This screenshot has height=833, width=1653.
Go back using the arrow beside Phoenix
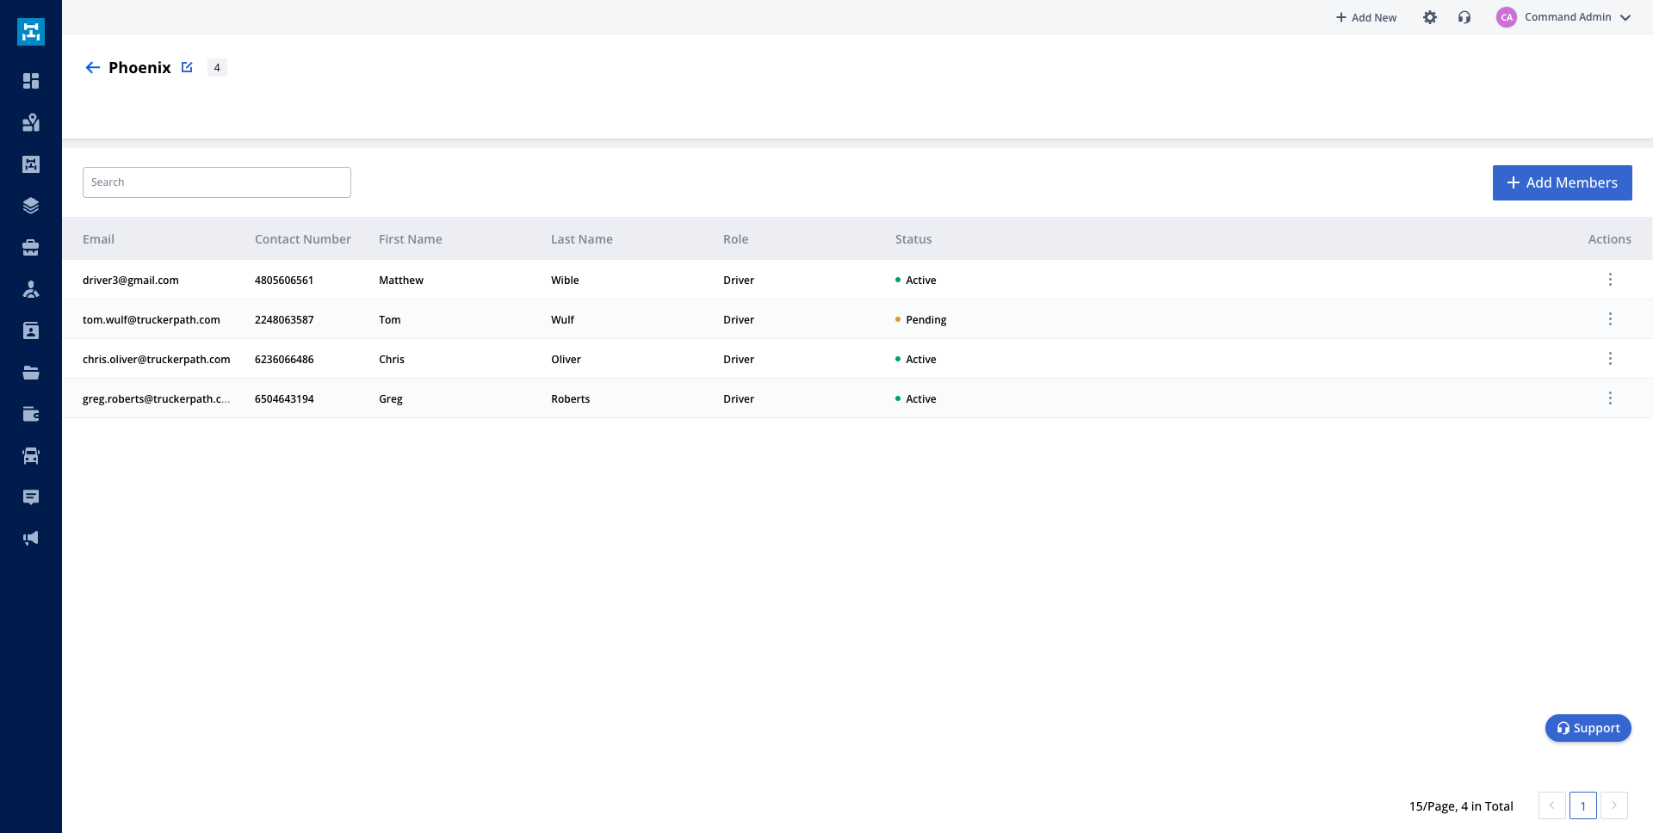tap(93, 67)
